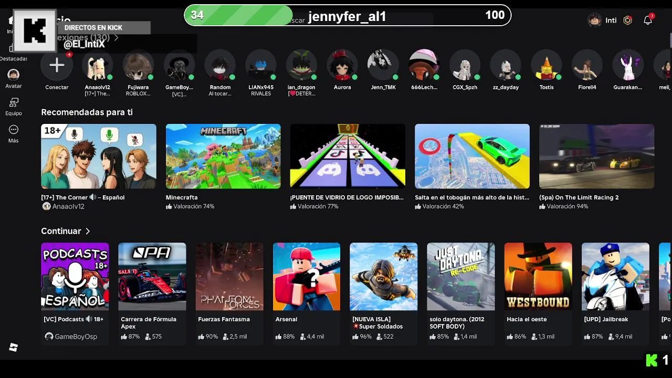This screenshot has height=378, width=672.
Task: Open Tostis friend avatar
Action: pos(547,65)
